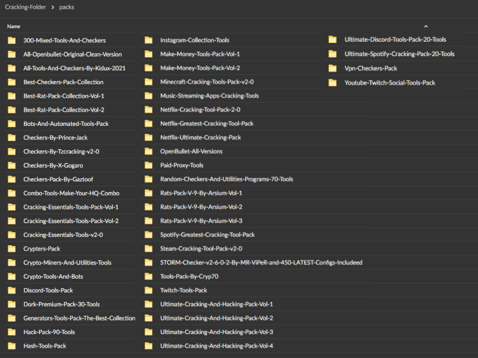Select the folder icon for Discord-Tools-Pack

click(x=11, y=291)
